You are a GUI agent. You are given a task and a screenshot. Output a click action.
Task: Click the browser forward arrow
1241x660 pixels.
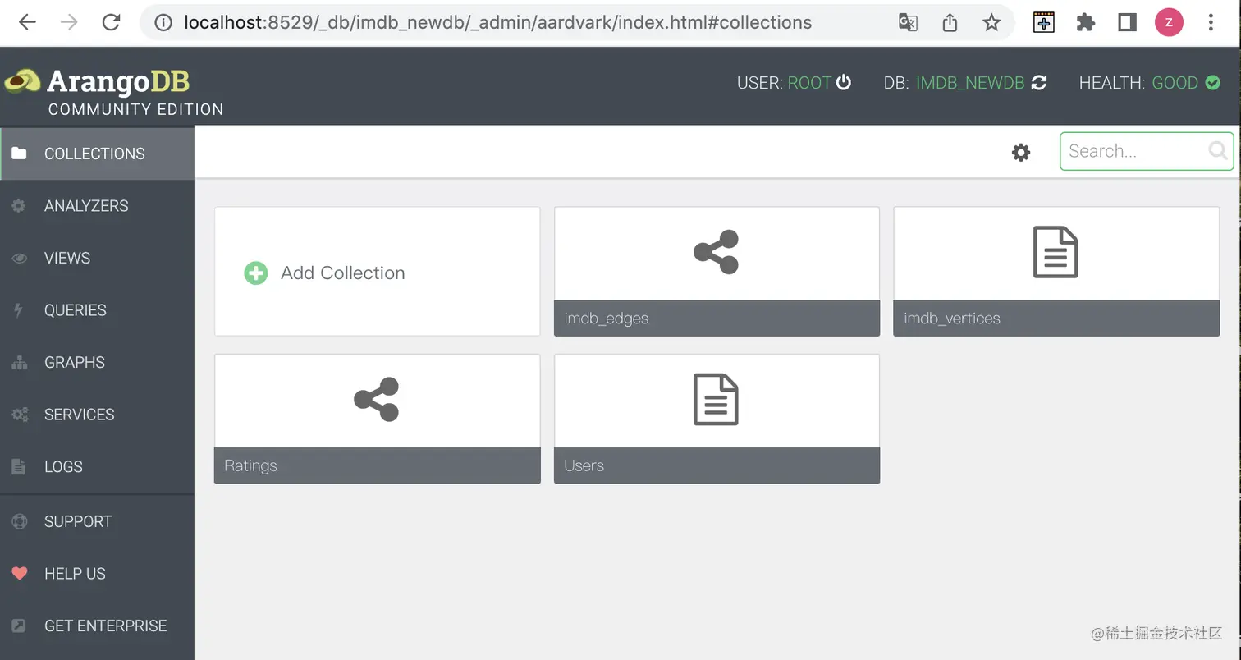click(70, 22)
